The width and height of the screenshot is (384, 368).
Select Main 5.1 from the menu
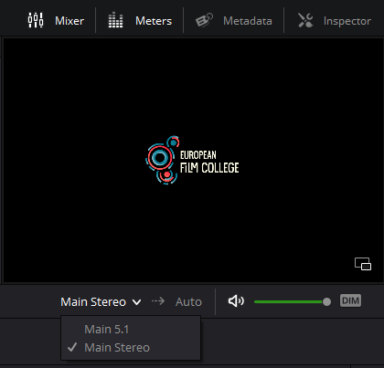(131, 330)
